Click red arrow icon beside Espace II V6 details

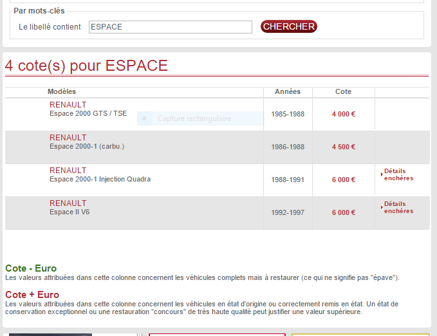click(x=382, y=207)
